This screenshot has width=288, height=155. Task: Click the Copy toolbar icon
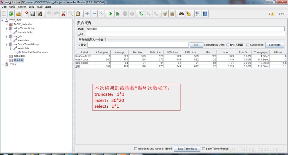(71, 14)
